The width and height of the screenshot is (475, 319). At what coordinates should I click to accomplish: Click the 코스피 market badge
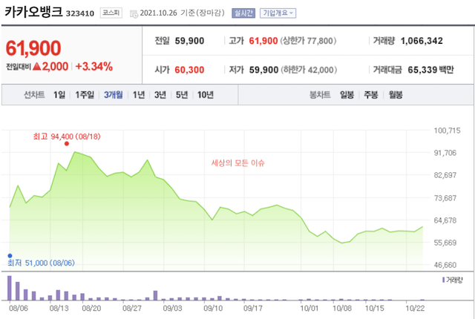pos(111,13)
